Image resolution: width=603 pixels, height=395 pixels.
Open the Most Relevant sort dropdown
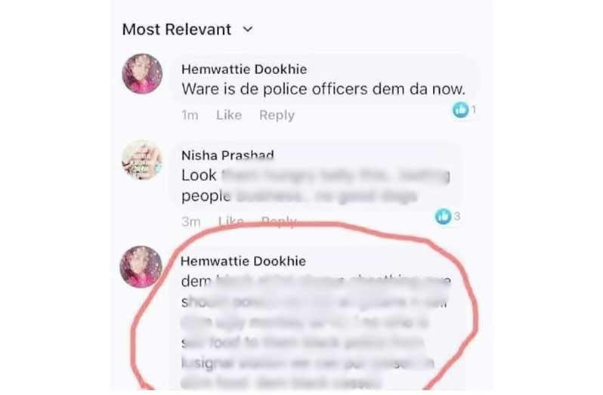(x=187, y=29)
